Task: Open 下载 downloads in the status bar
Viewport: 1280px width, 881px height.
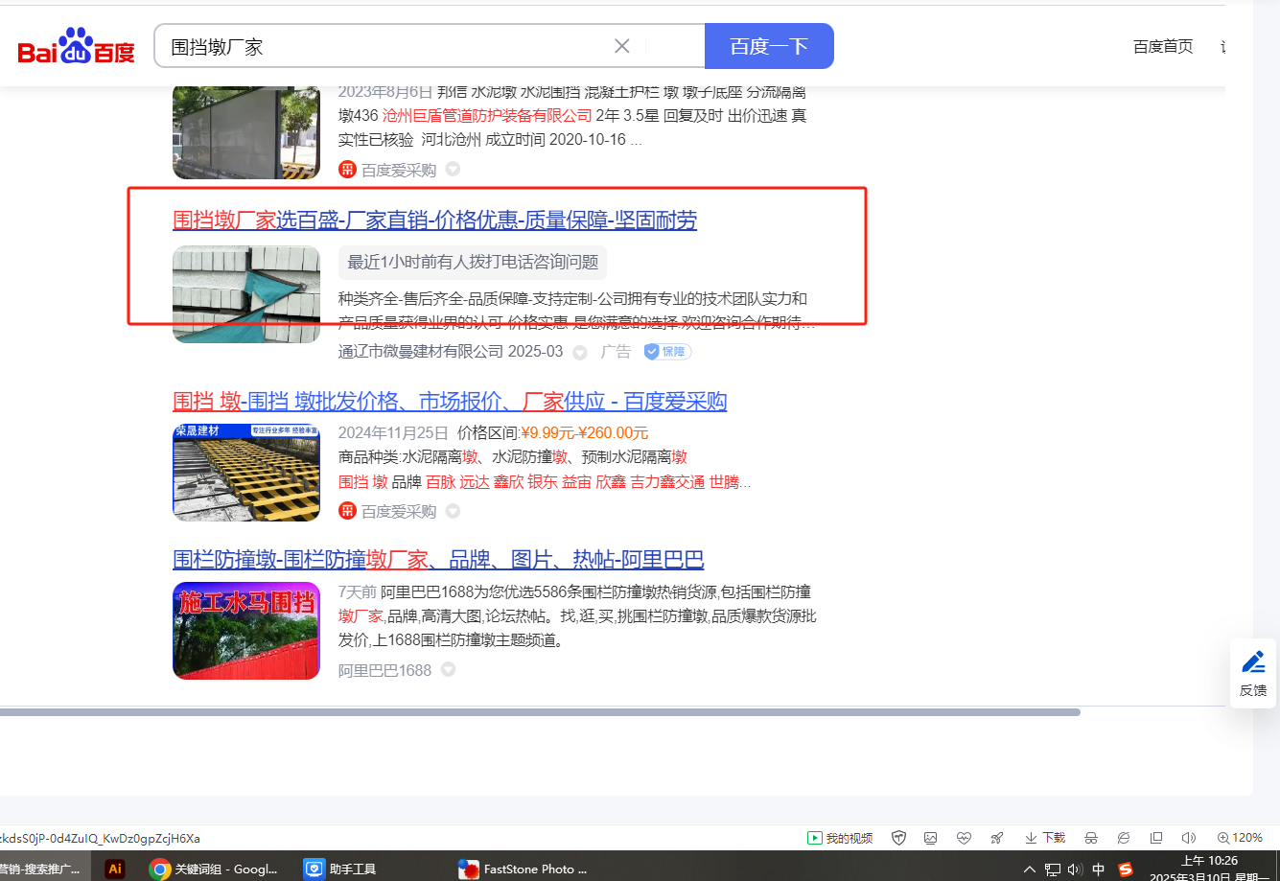Action: 1045,838
